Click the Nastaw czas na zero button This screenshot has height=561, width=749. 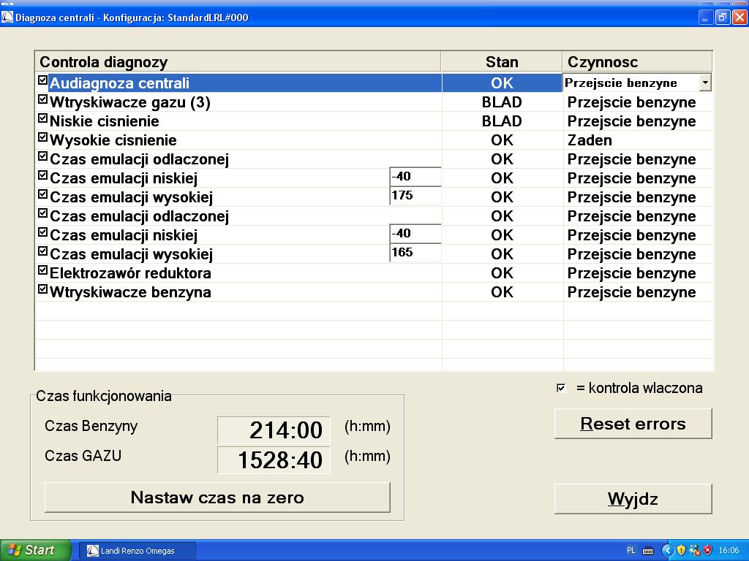click(x=217, y=497)
